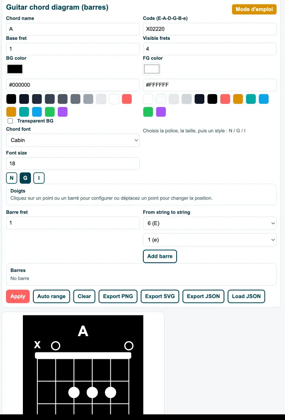Viewport: 285px width, 420px height.
Task: Select the red swatch in BG palette
Action: (x=126, y=99)
